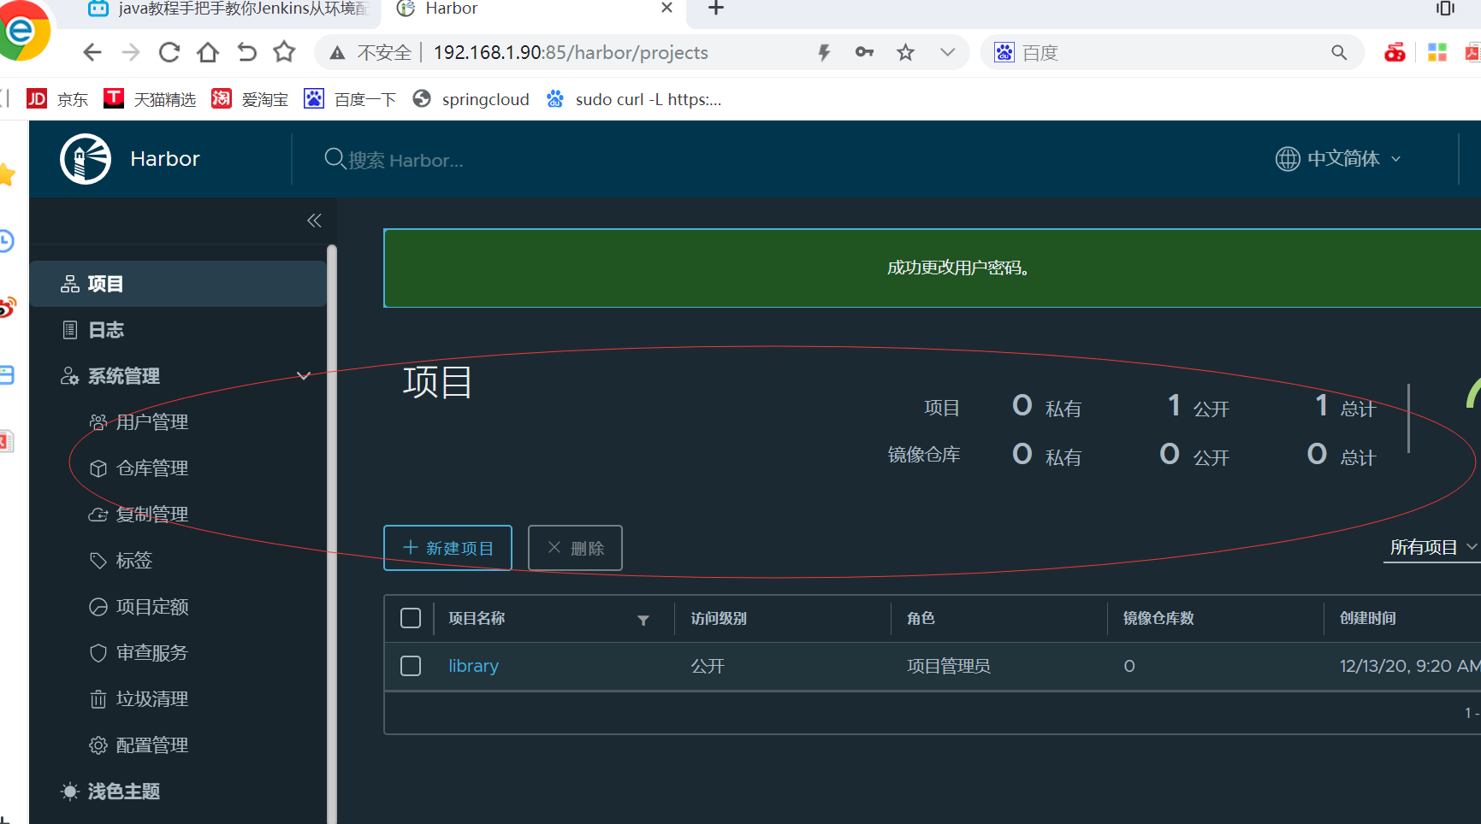Image resolution: width=1481 pixels, height=824 pixels.
Task: Open the 所有项目 filter dropdown
Action: 1431,547
